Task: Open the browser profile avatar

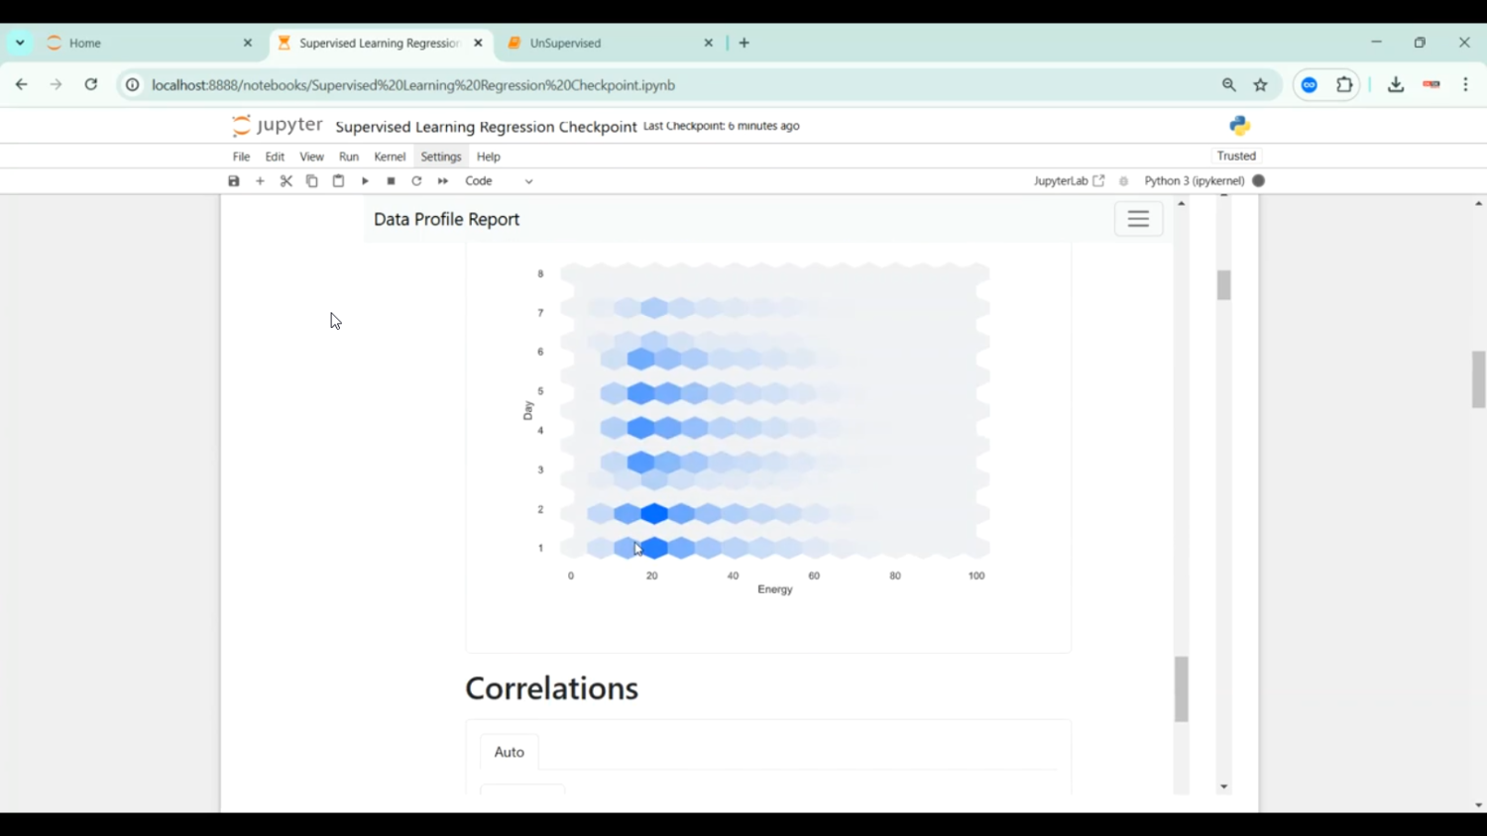Action: [x=1431, y=85]
